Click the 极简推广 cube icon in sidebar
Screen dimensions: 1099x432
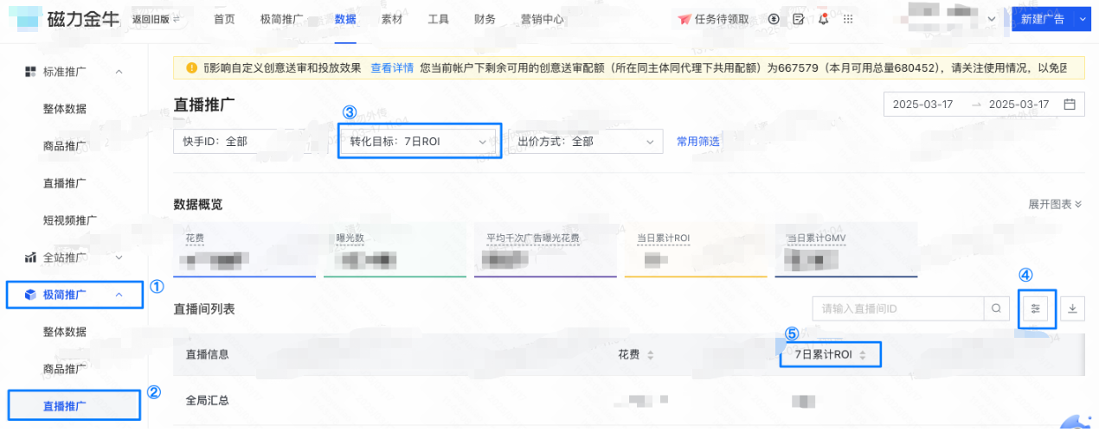click(29, 295)
